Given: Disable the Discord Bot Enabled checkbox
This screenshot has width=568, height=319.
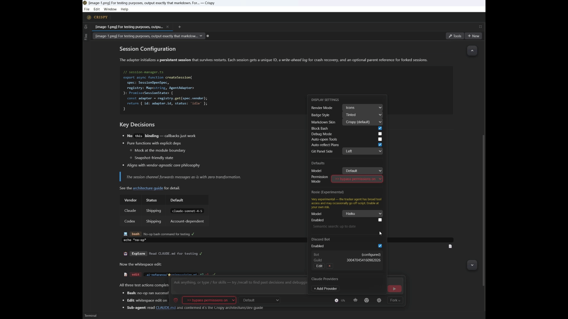Looking at the screenshot, I should 380,245.
